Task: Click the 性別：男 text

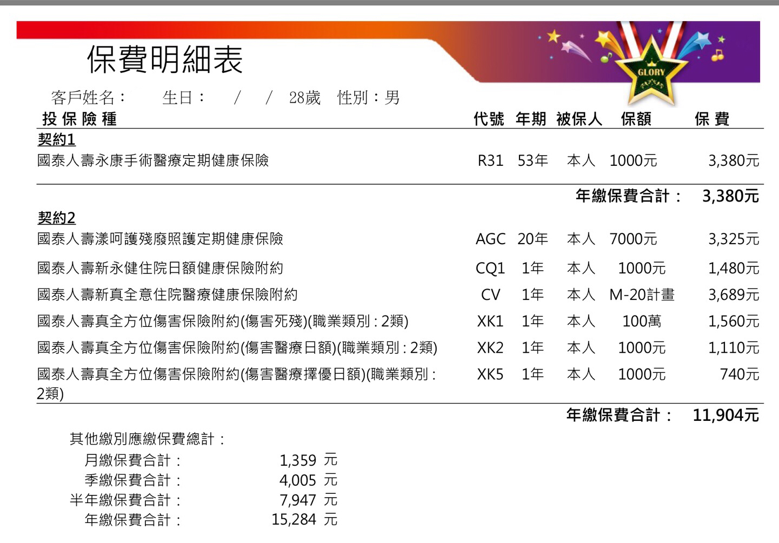Action: coord(369,98)
